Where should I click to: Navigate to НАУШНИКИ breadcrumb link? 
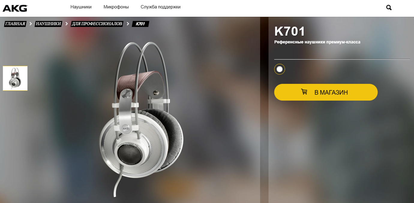tap(49, 24)
